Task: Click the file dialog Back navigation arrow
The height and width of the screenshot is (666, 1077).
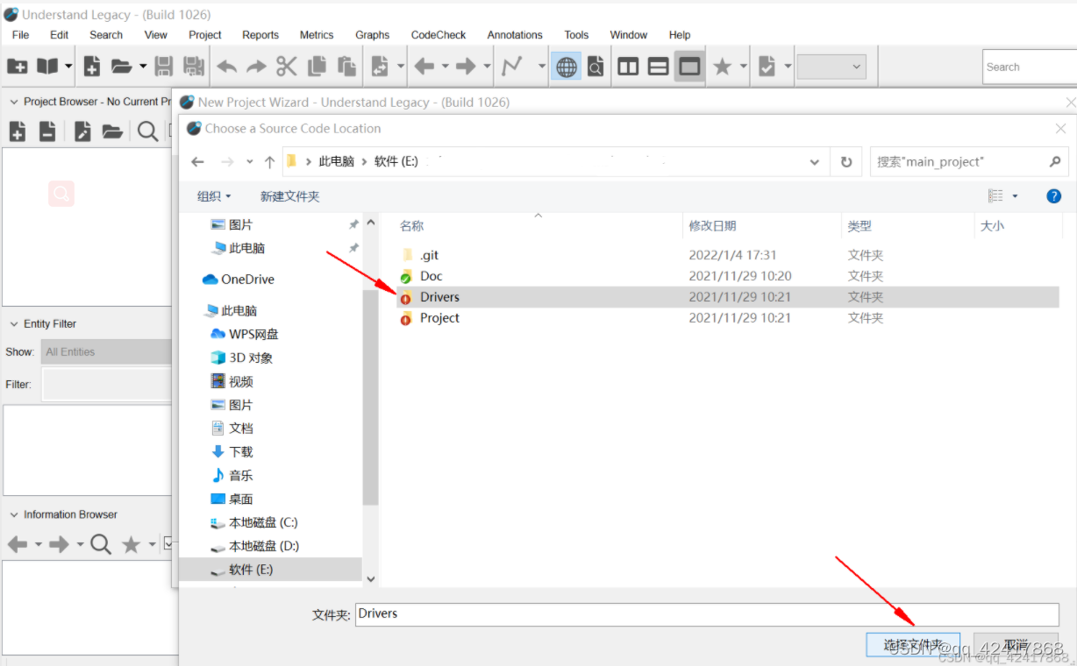Action: coord(197,162)
